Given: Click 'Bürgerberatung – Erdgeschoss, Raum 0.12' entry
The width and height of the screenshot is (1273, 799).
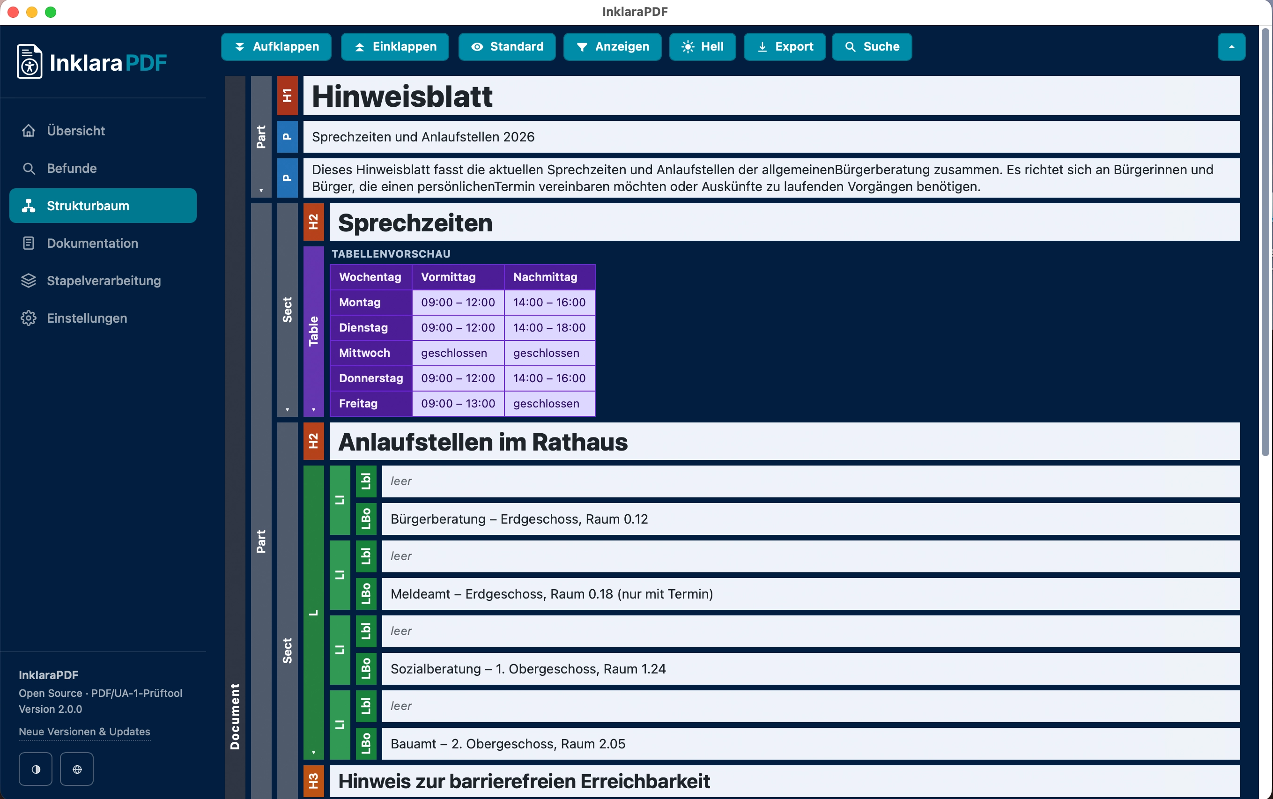Looking at the screenshot, I should [x=811, y=519].
